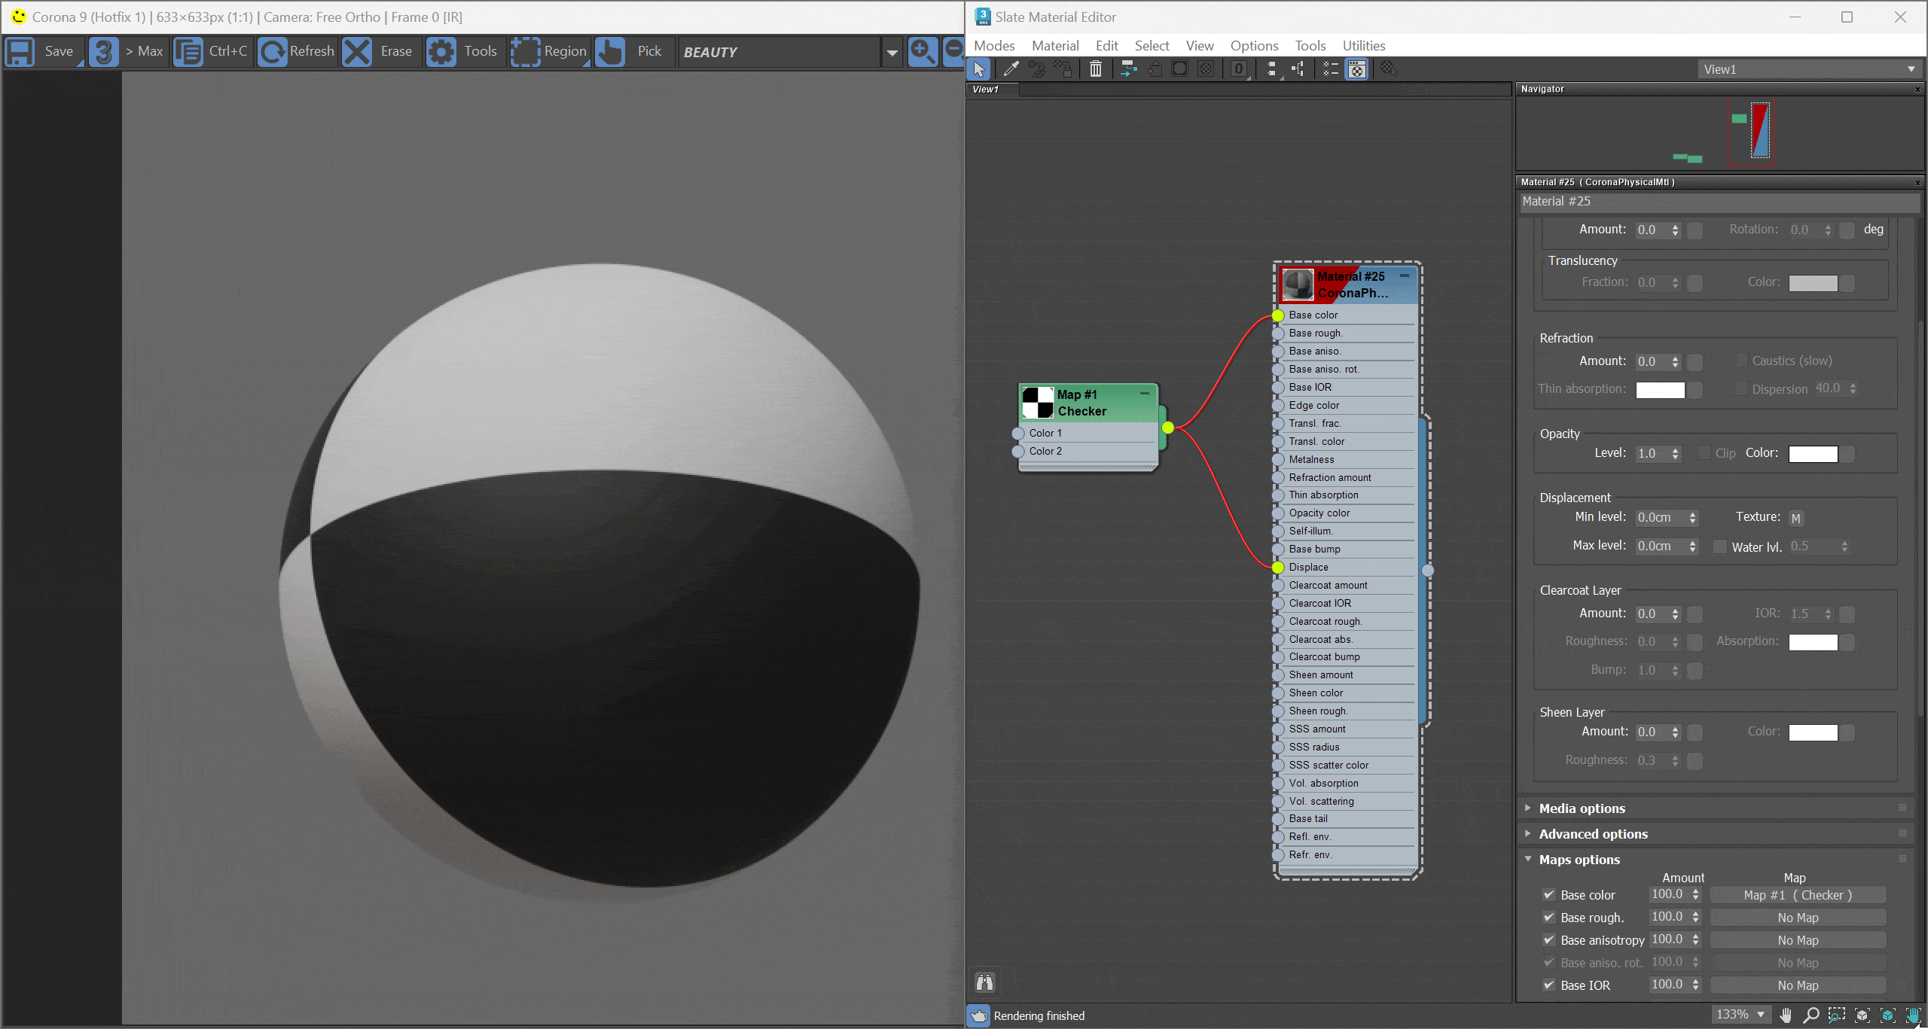This screenshot has width=1928, height=1029.
Task: Open the Select menu
Action: [1152, 46]
